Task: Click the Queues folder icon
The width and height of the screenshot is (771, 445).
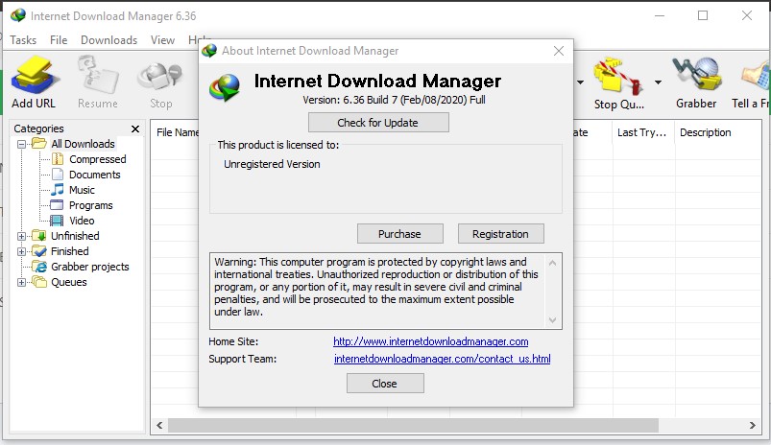Action: [x=39, y=282]
